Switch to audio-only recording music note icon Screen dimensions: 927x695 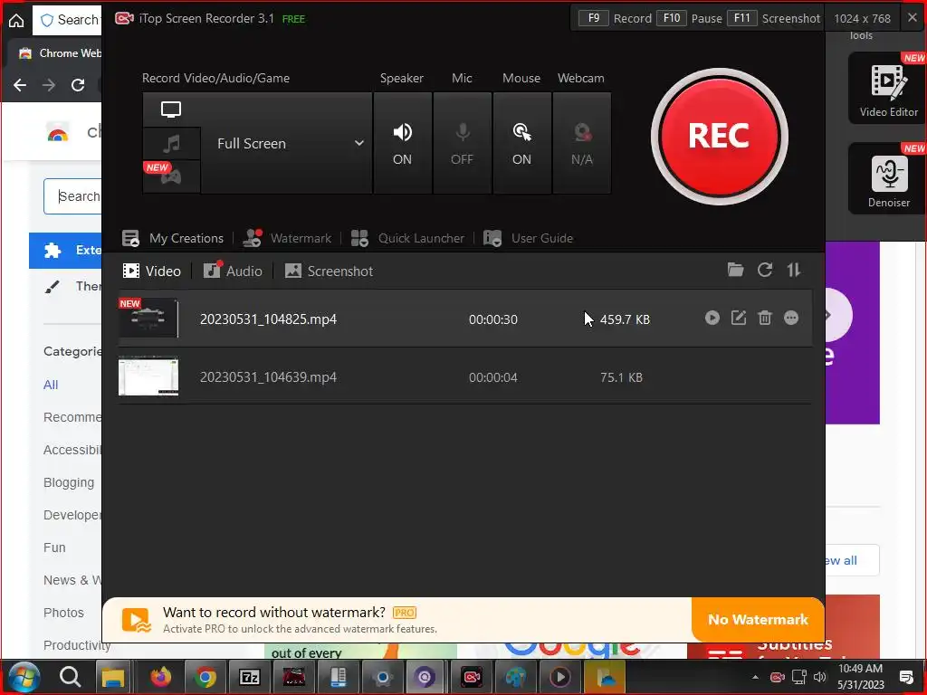coord(171,143)
